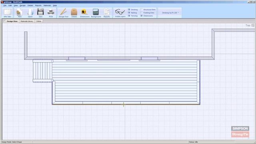Switch to the Materials Library tab
This screenshot has height=144, width=256.
tap(27, 21)
